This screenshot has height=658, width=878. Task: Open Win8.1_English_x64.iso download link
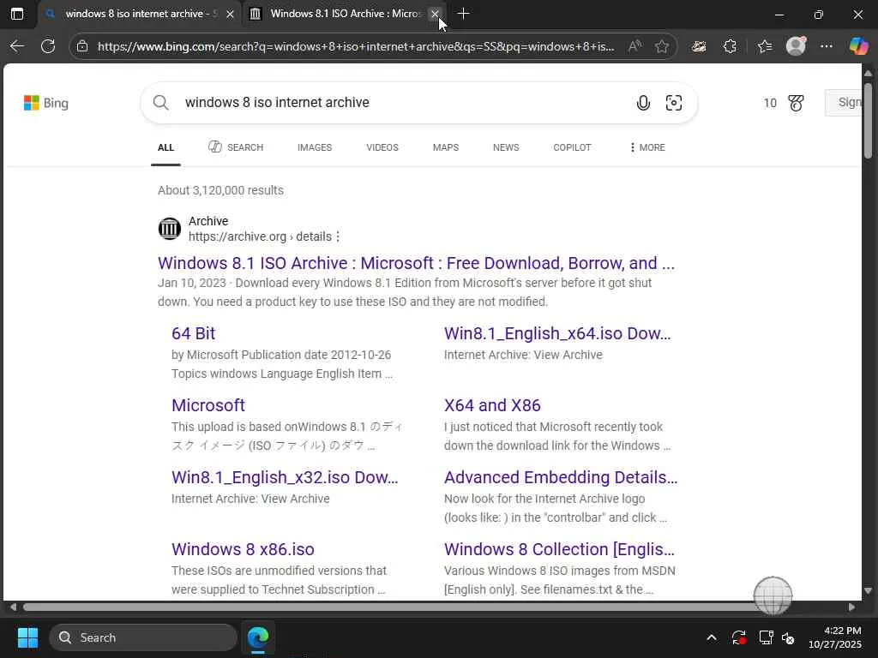(557, 333)
